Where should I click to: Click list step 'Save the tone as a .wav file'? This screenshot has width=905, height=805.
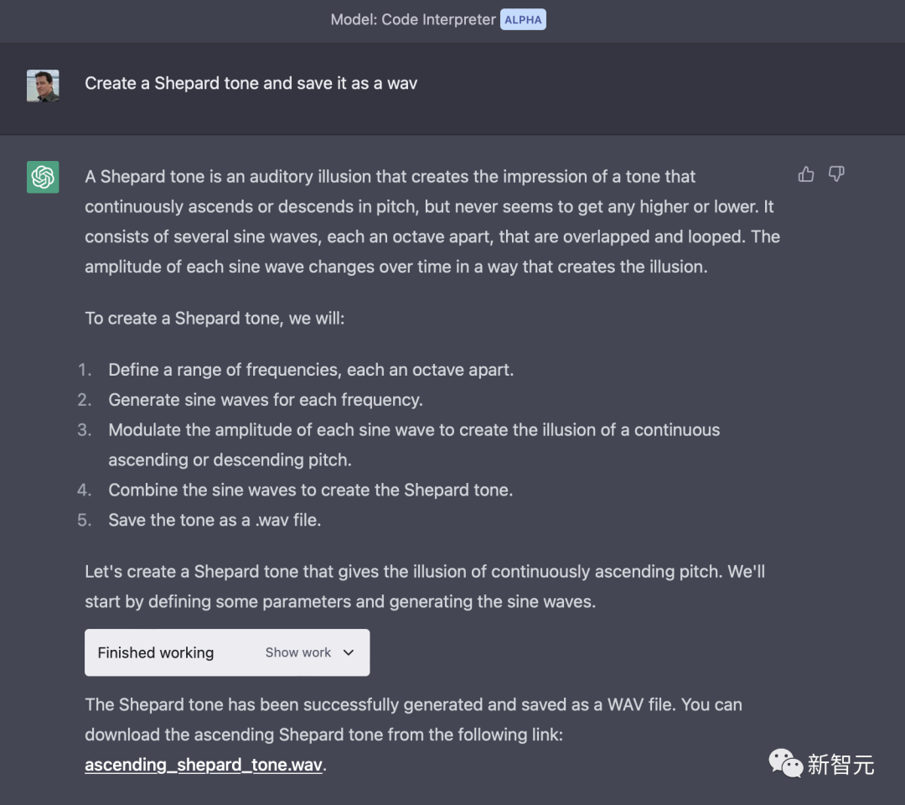pyautogui.click(x=215, y=520)
